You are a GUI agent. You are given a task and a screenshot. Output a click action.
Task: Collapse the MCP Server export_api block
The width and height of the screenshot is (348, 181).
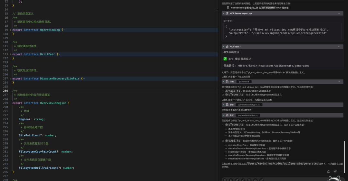[338, 14]
